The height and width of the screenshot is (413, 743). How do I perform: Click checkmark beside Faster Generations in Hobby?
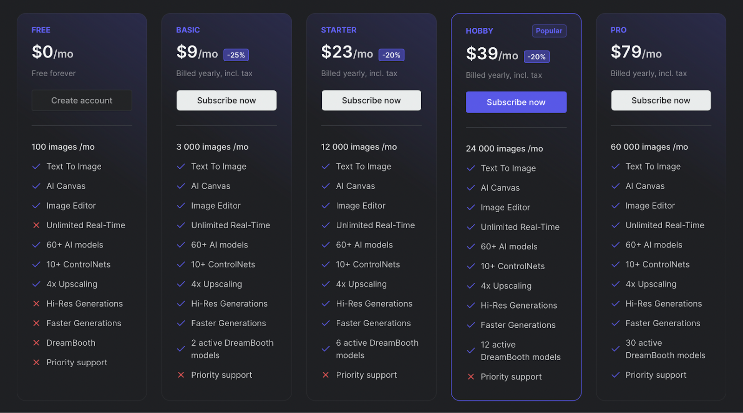pos(471,325)
